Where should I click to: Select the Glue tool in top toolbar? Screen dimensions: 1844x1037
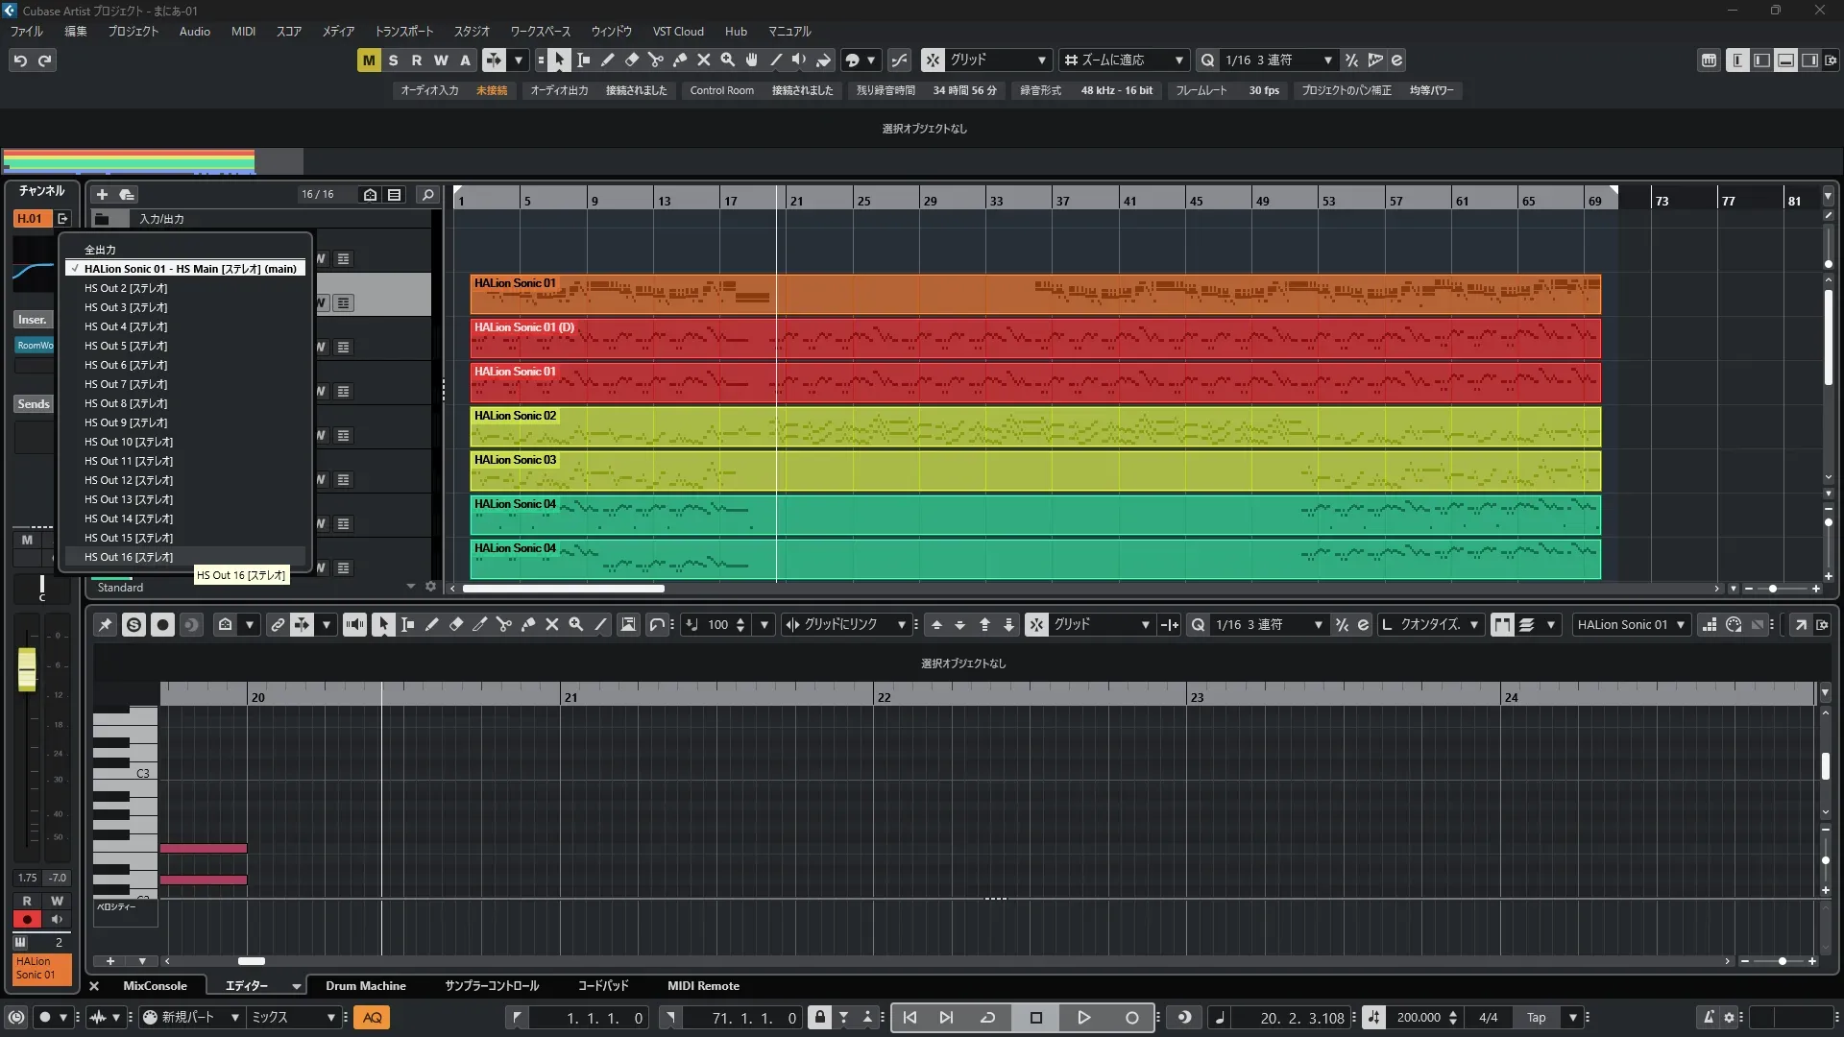[680, 60]
